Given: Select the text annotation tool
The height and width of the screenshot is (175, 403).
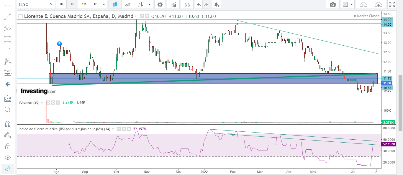Looking at the screenshot, I should tap(8, 50).
